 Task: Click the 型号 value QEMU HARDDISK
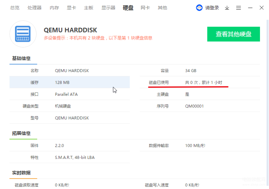(x=72, y=118)
